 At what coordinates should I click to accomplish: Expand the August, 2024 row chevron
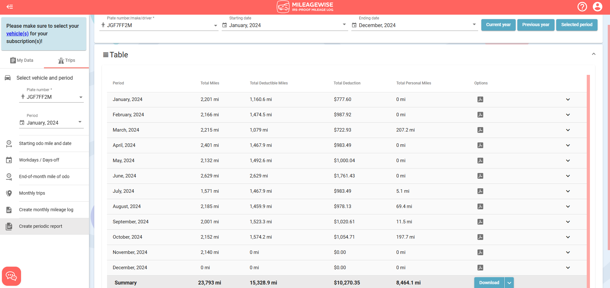pyautogui.click(x=568, y=206)
